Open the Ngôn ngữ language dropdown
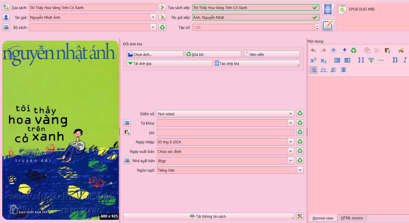Screen dimensions: 409x223 click(300, 170)
